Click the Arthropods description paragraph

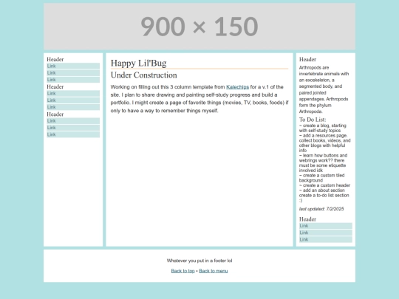(x=324, y=89)
